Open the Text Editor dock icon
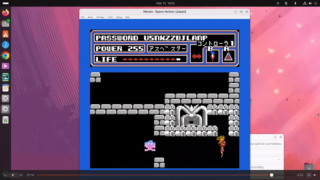 pos(5,88)
